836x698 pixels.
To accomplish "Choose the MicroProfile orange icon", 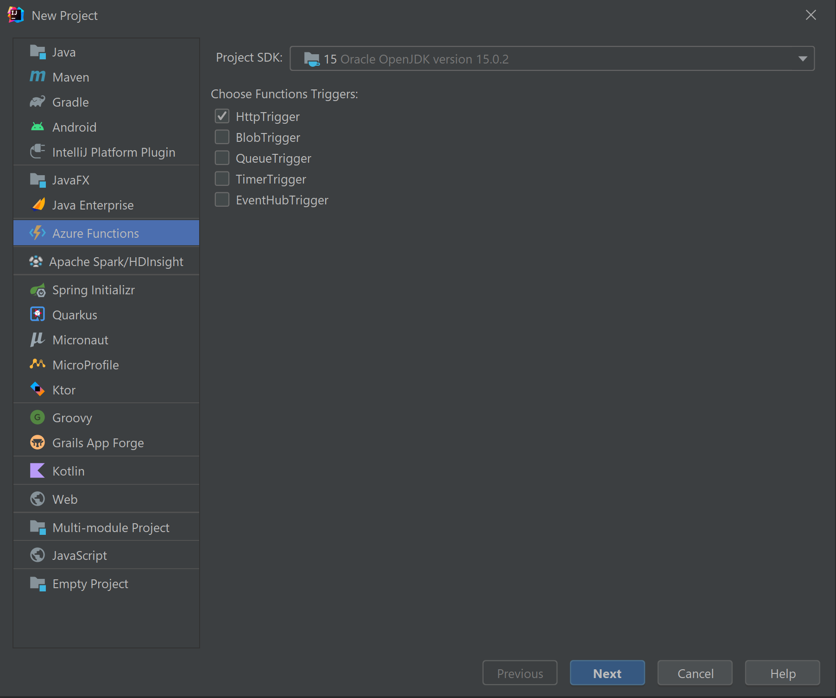I will 38,364.
